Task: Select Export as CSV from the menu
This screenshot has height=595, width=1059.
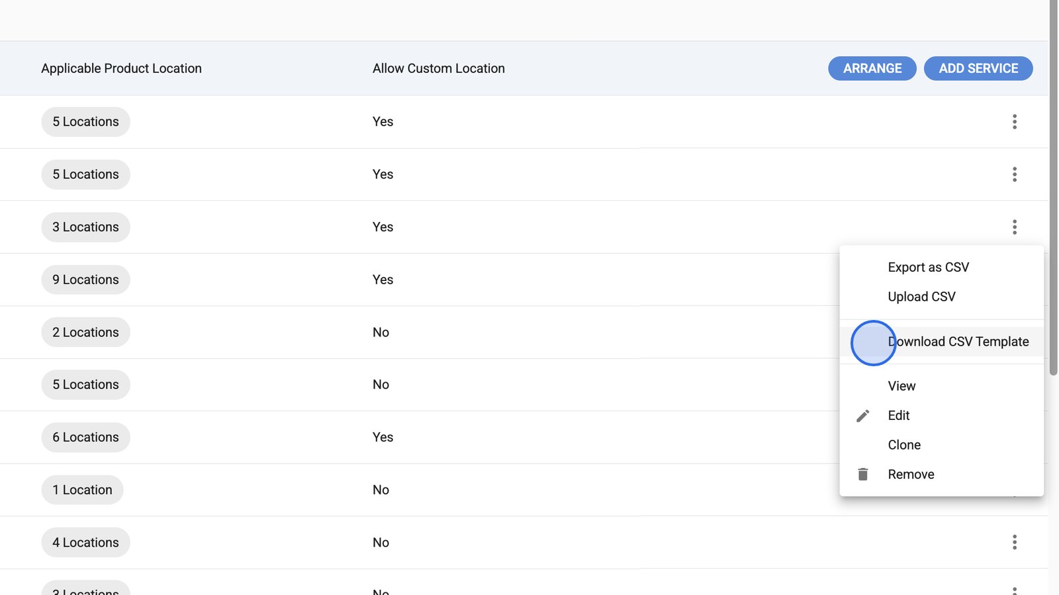Action: [928, 267]
